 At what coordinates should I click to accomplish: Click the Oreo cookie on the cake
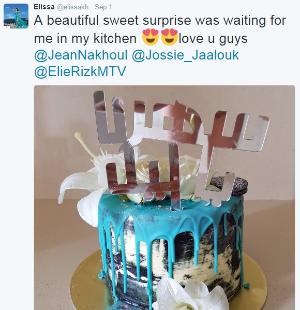pos(236,186)
